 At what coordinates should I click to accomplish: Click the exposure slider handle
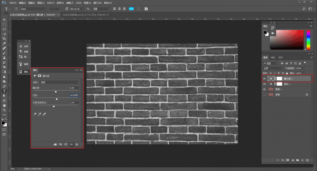[56, 92]
